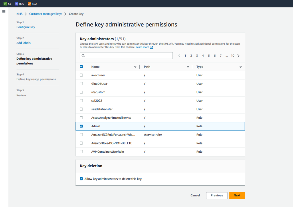Open the Learn more link
The width and height of the screenshot is (293, 207).
142,47
